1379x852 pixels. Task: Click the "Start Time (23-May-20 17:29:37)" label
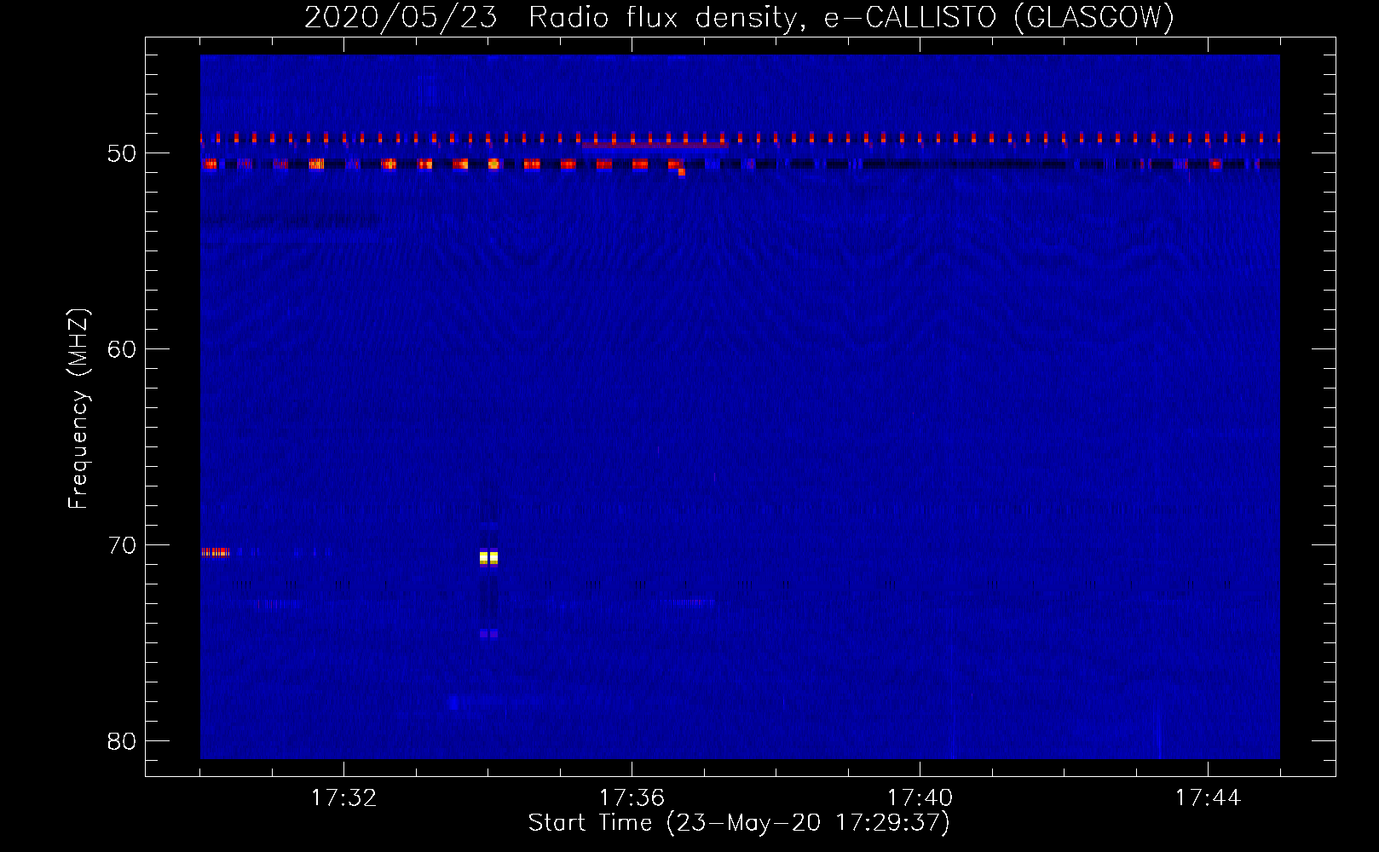click(x=739, y=823)
